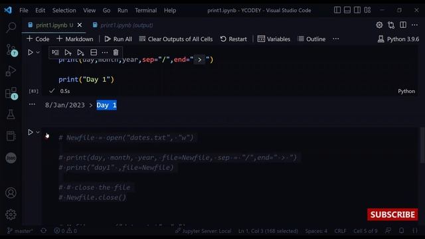Execute cell and below from cell toolbar
The image size is (425, 239).
(x=80, y=52)
